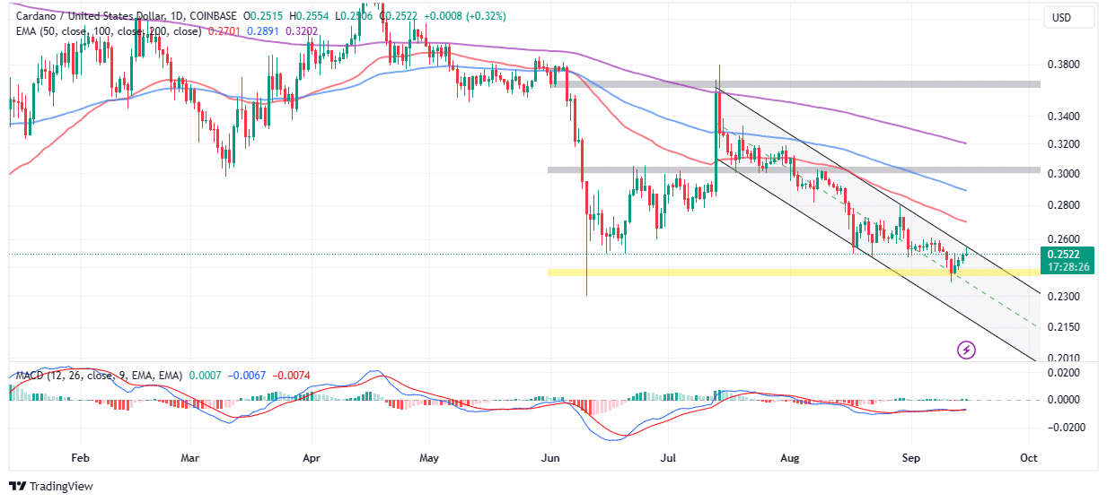Click the 0.2150 price axis label

(x=1065, y=326)
